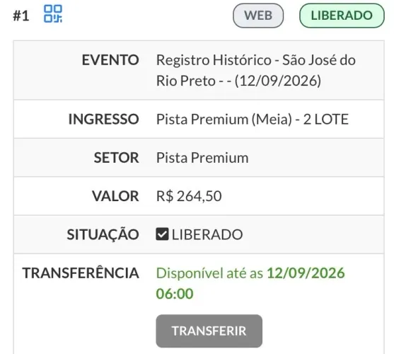Click the INGRESSO row label

[x=103, y=119]
